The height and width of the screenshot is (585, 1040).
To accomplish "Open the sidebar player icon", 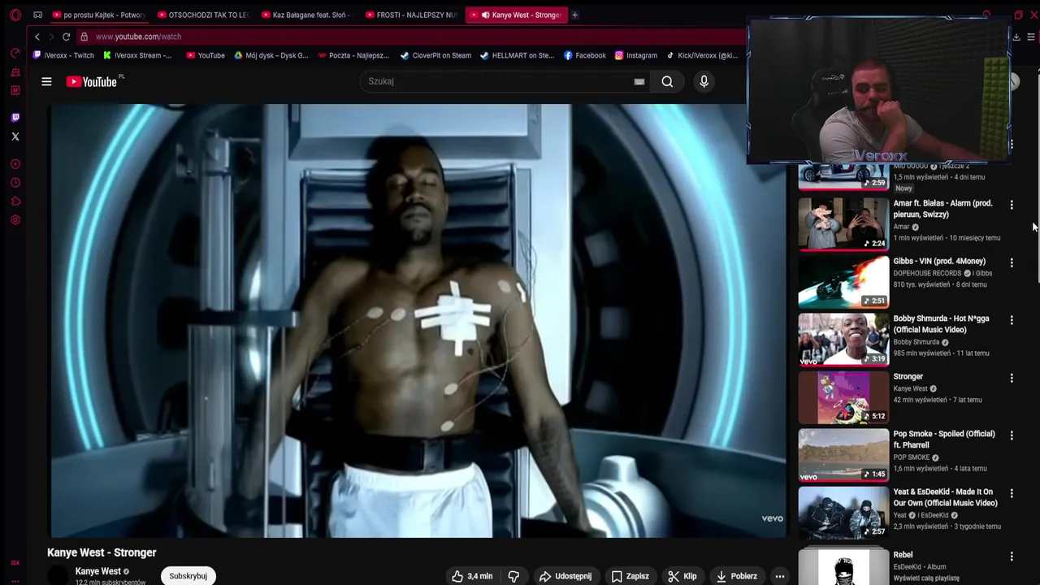I will 15,164.
